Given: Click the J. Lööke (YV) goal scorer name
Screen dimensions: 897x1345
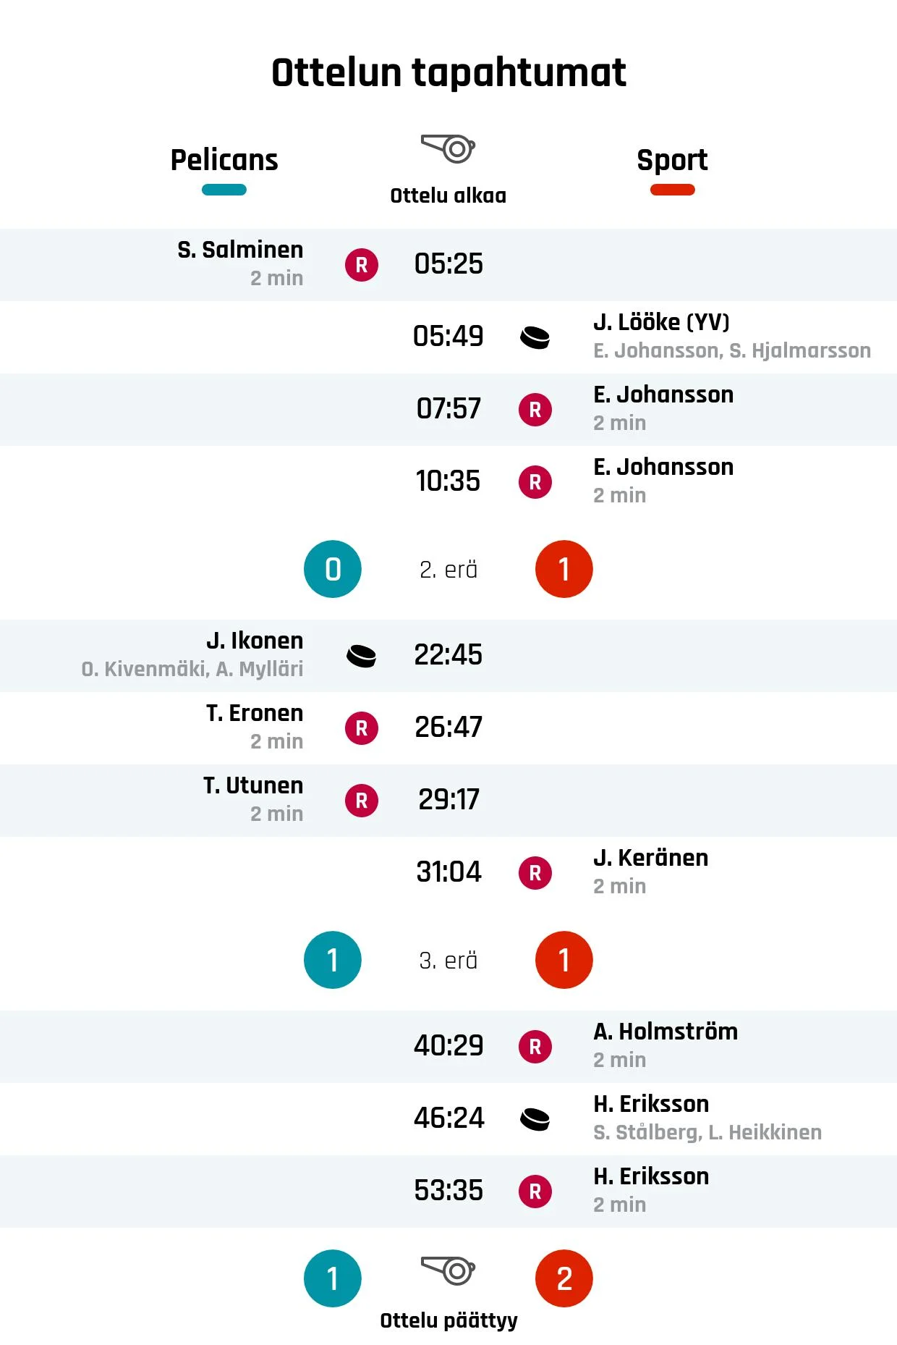Looking at the screenshot, I should tap(662, 322).
